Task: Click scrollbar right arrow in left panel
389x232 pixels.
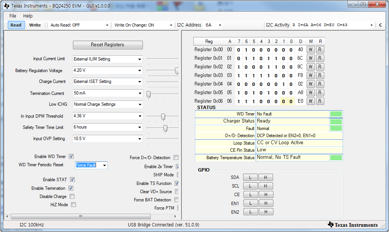Action: click(x=175, y=216)
